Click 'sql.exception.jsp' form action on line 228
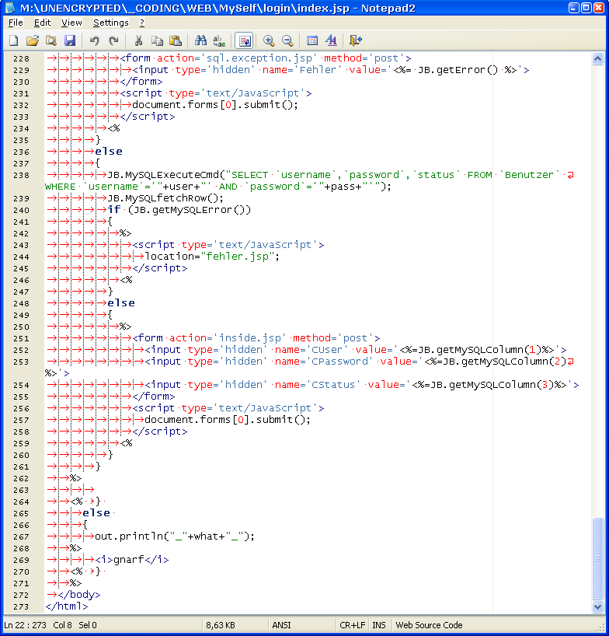Screen dimensions: 609x636 [x=259, y=58]
